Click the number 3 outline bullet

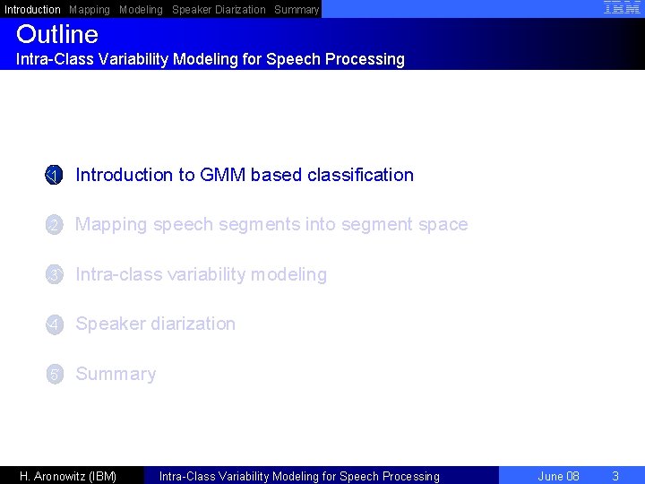tap(55, 274)
